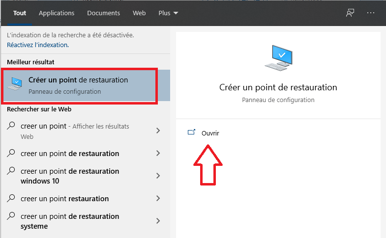Switch to the Web tab
The height and width of the screenshot is (238, 386).
click(x=139, y=13)
